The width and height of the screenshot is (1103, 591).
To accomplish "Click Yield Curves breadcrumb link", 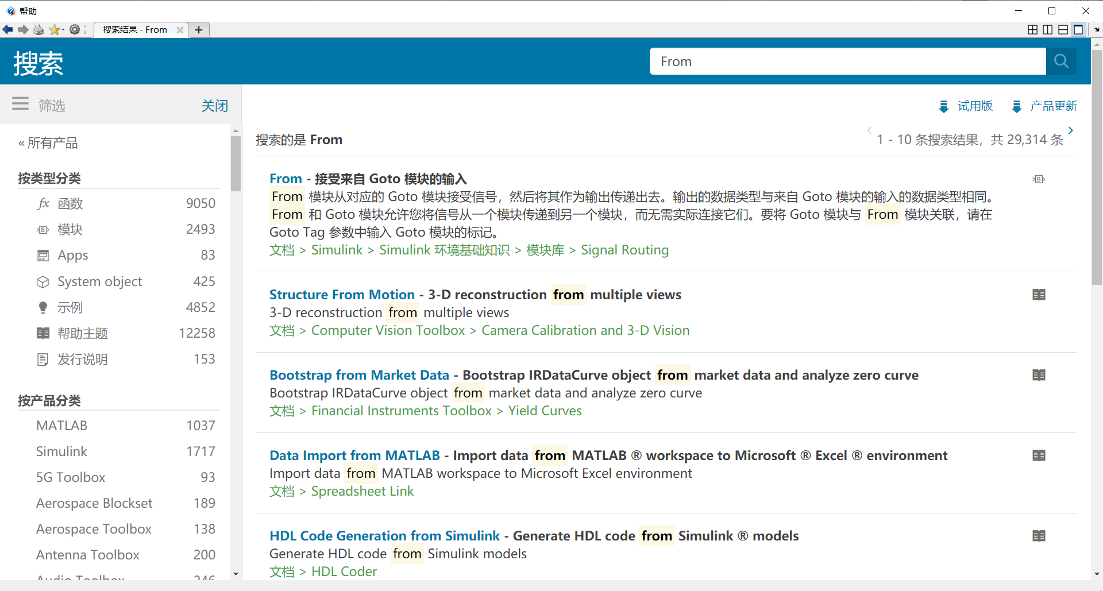I will [545, 411].
